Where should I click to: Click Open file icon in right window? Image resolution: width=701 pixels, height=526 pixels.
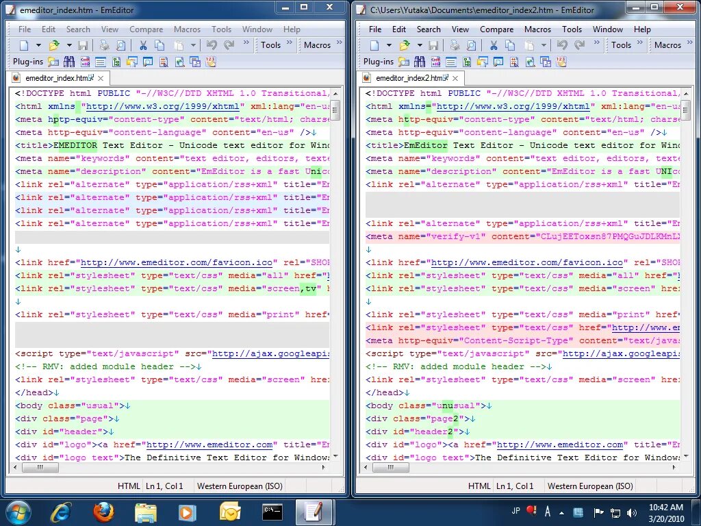click(x=405, y=45)
